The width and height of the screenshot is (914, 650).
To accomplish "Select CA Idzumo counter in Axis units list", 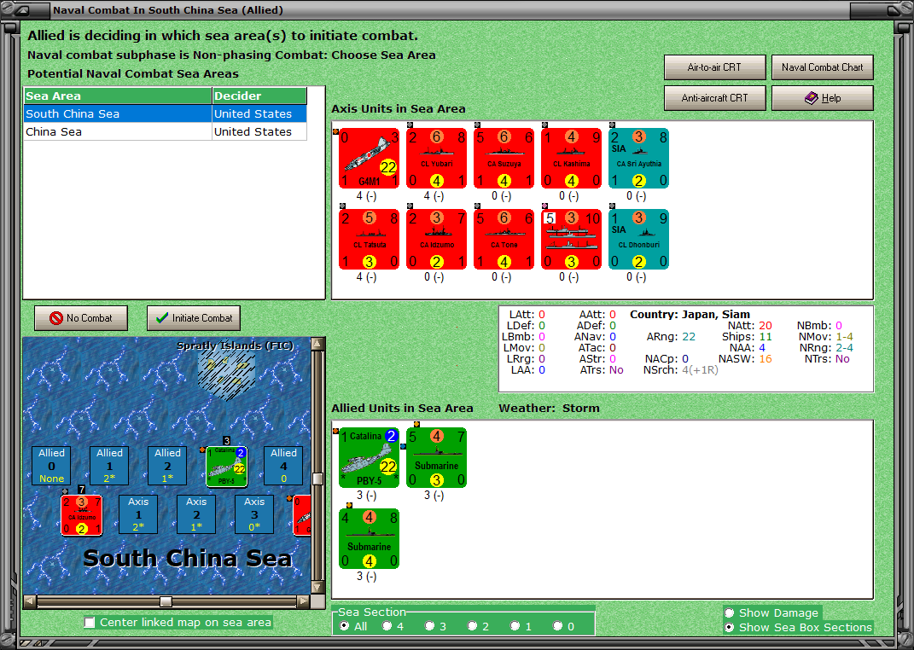I will 437,240.
